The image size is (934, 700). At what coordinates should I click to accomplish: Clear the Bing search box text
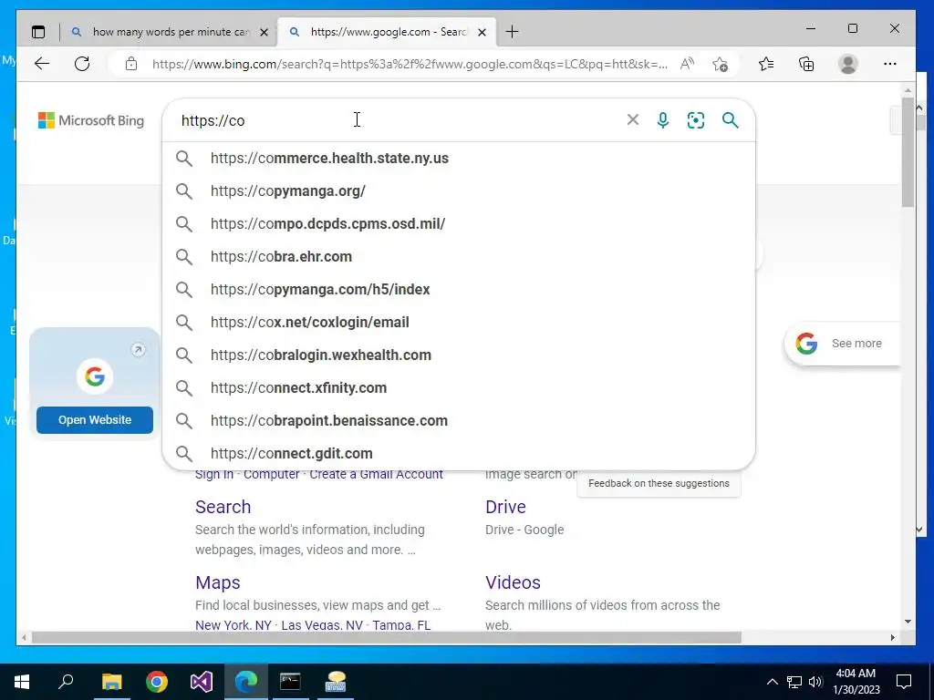click(633, 119)
